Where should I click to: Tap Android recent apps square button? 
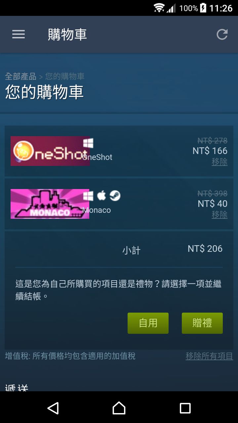click(185, 408)
